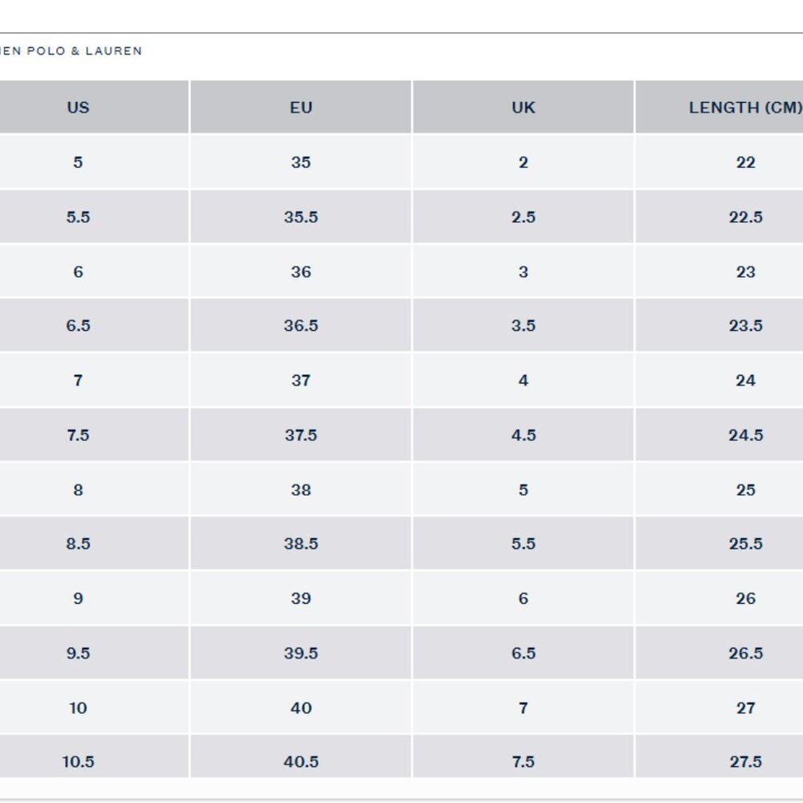The image size is (803, 803).
Task: Select UK size 5 cell
Action: (524, 490)
